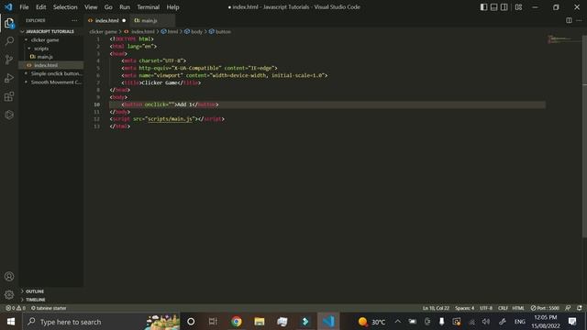Open Task View from taskbar
This screenshot has height=330, width=587.
tap(213, 322)
